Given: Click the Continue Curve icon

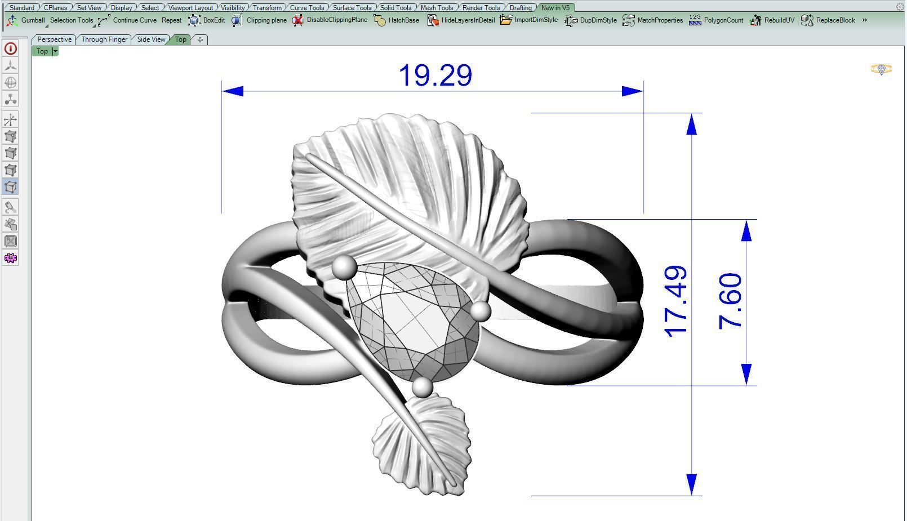Looking at the screenshot, I should pyautogui.click(x=104, y=20).
